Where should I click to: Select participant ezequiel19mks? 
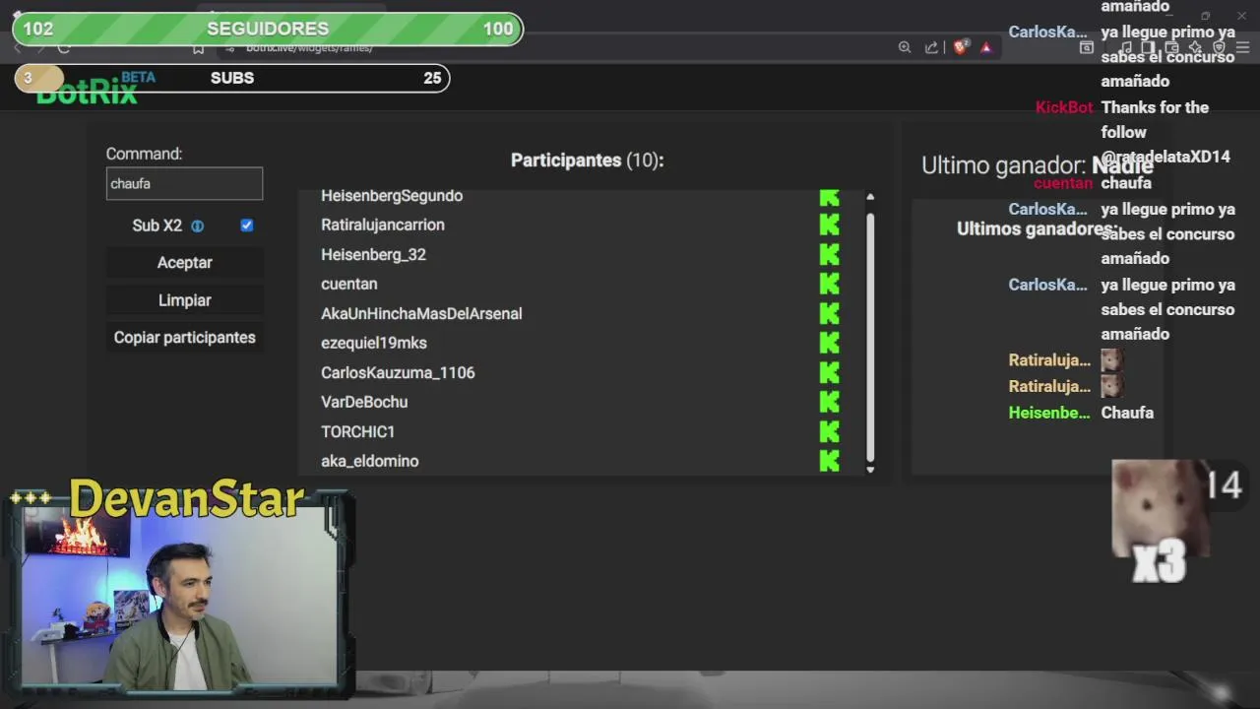374,343
